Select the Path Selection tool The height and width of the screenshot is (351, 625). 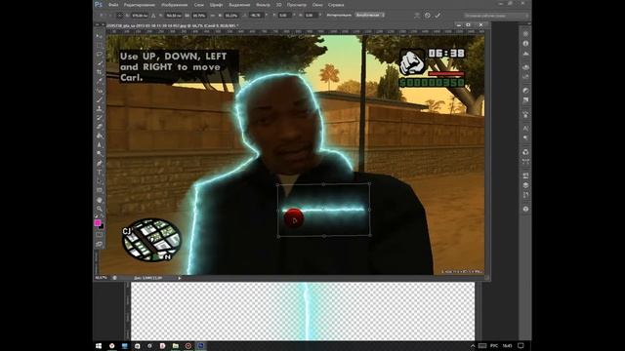(x=100, y=181)
